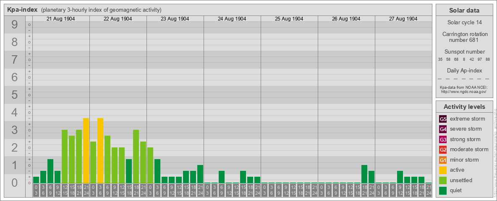
Task: Click the 25 Aug 1904 date header
Action: pos(289,19)
